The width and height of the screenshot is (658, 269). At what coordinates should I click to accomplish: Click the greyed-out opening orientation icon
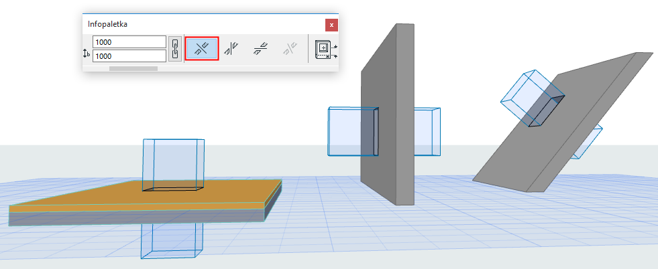290,49
